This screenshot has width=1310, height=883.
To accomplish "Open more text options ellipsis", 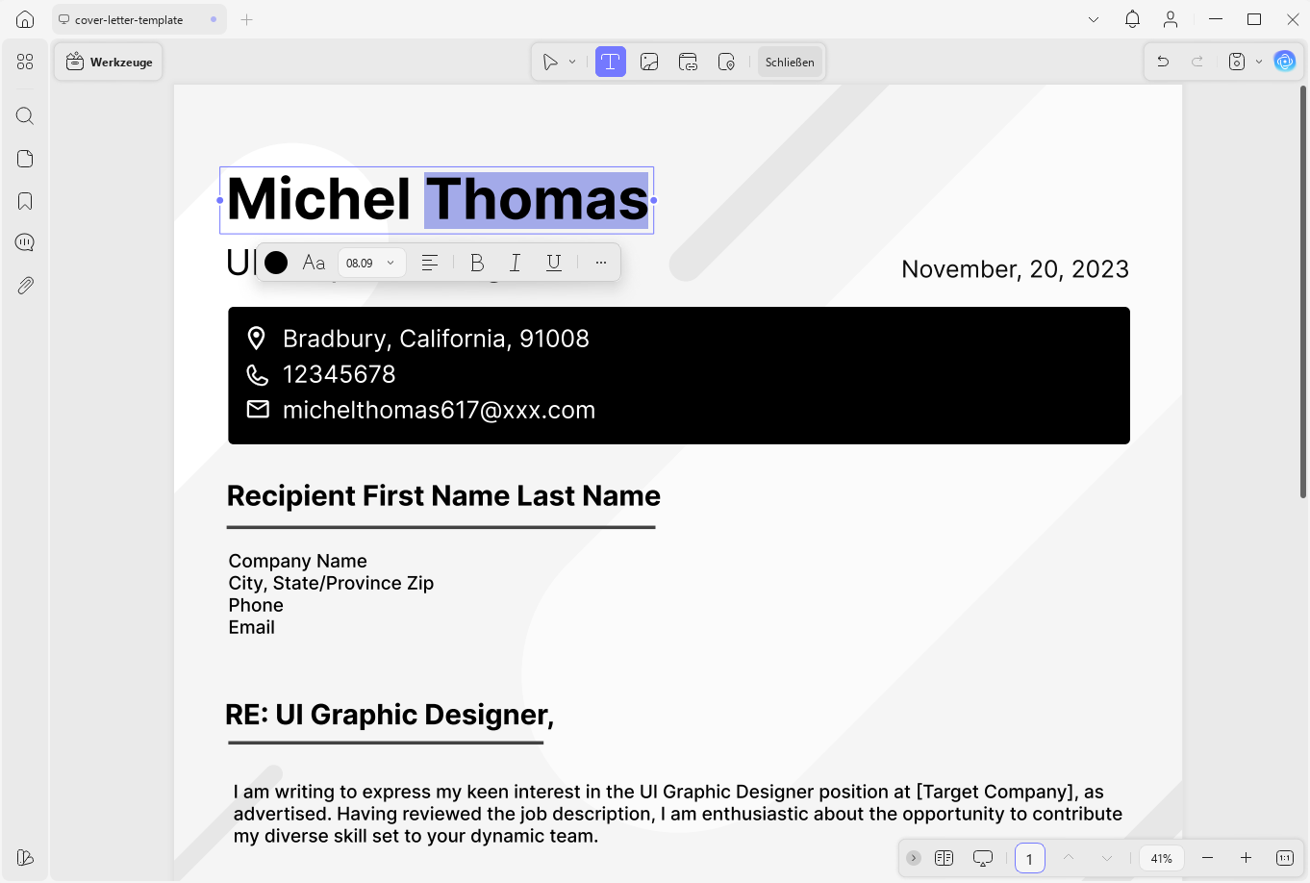I will pyautogui.click(x=601, y=263).
